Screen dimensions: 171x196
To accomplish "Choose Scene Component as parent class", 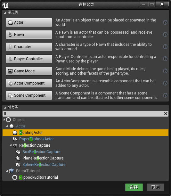I will click(29, 95).
